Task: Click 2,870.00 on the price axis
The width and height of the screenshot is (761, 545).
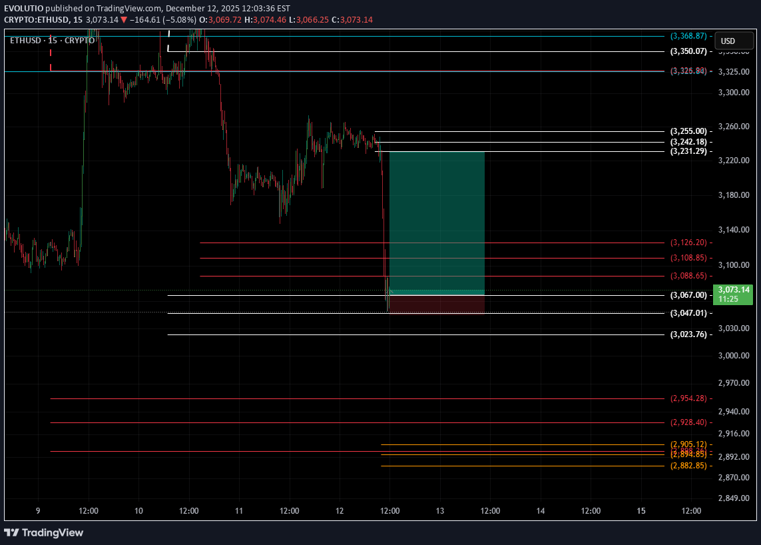Action: coord(733,478)
